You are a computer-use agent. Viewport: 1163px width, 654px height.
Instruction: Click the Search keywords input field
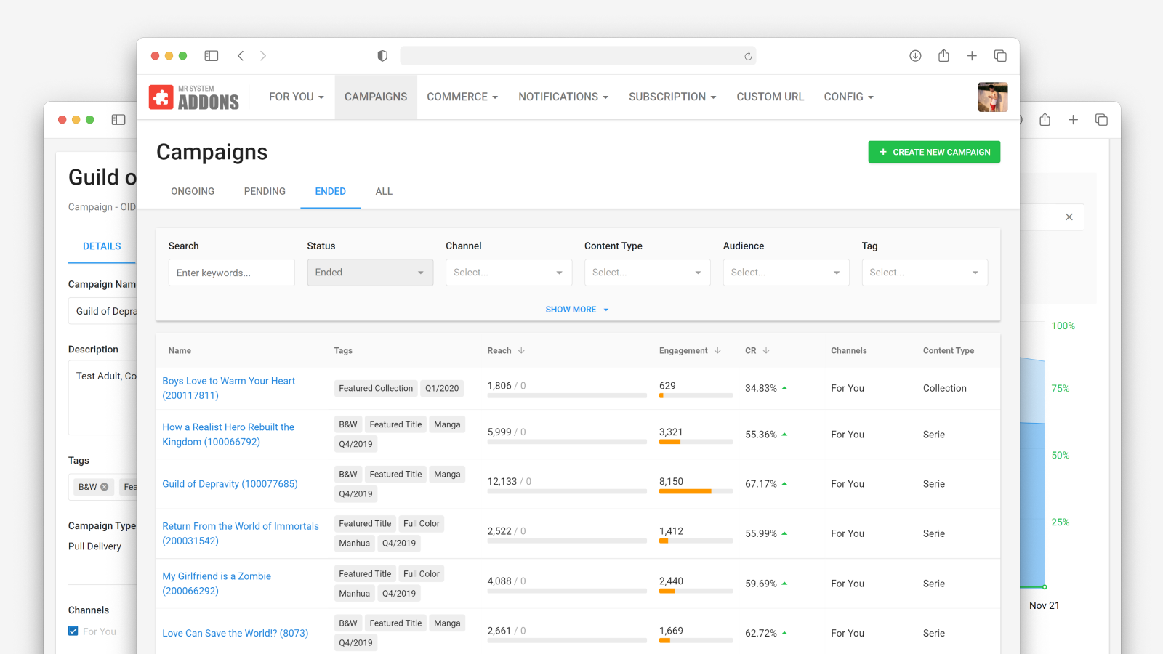point(231,272)
